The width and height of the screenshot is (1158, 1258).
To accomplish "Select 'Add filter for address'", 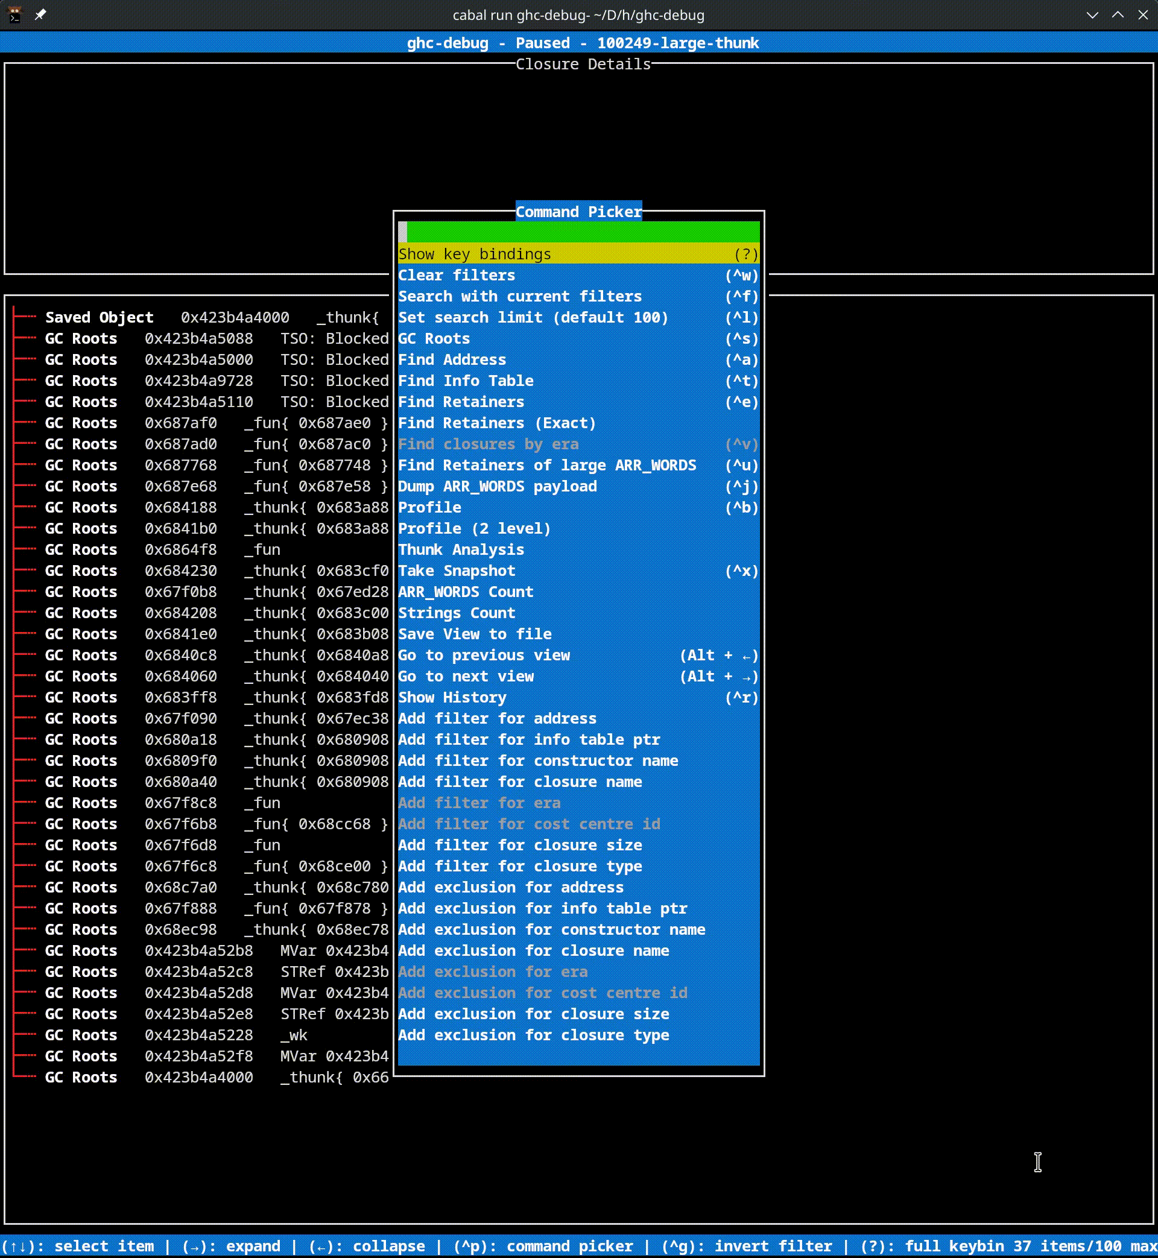I will click(578, 719).
